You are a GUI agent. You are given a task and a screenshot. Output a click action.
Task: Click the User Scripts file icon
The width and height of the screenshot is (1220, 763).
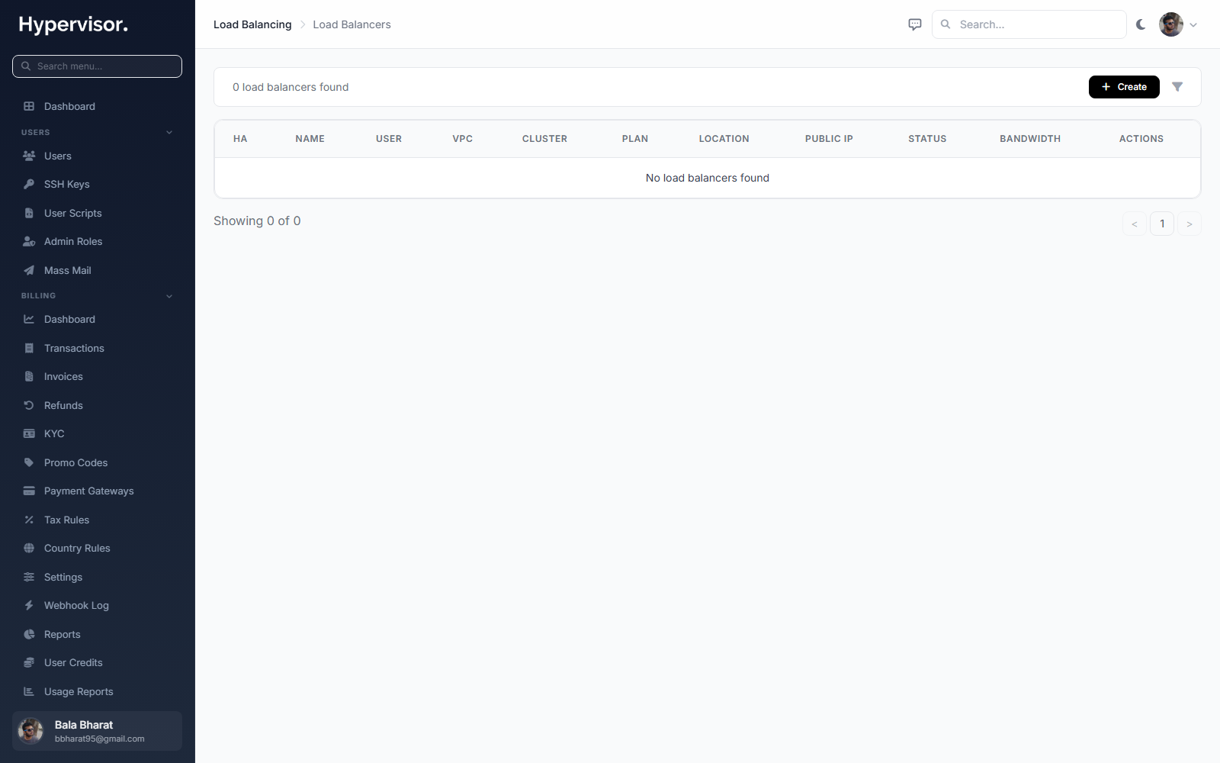point(29,213)
